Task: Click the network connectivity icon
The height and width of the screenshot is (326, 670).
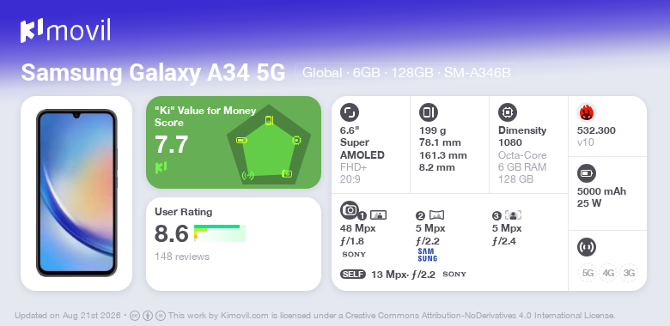Action: [587, 247]
